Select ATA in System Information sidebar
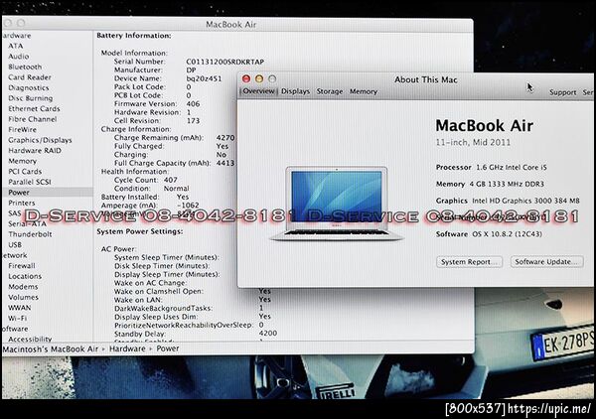Screen dimensions: 596x419 [16, 46]
